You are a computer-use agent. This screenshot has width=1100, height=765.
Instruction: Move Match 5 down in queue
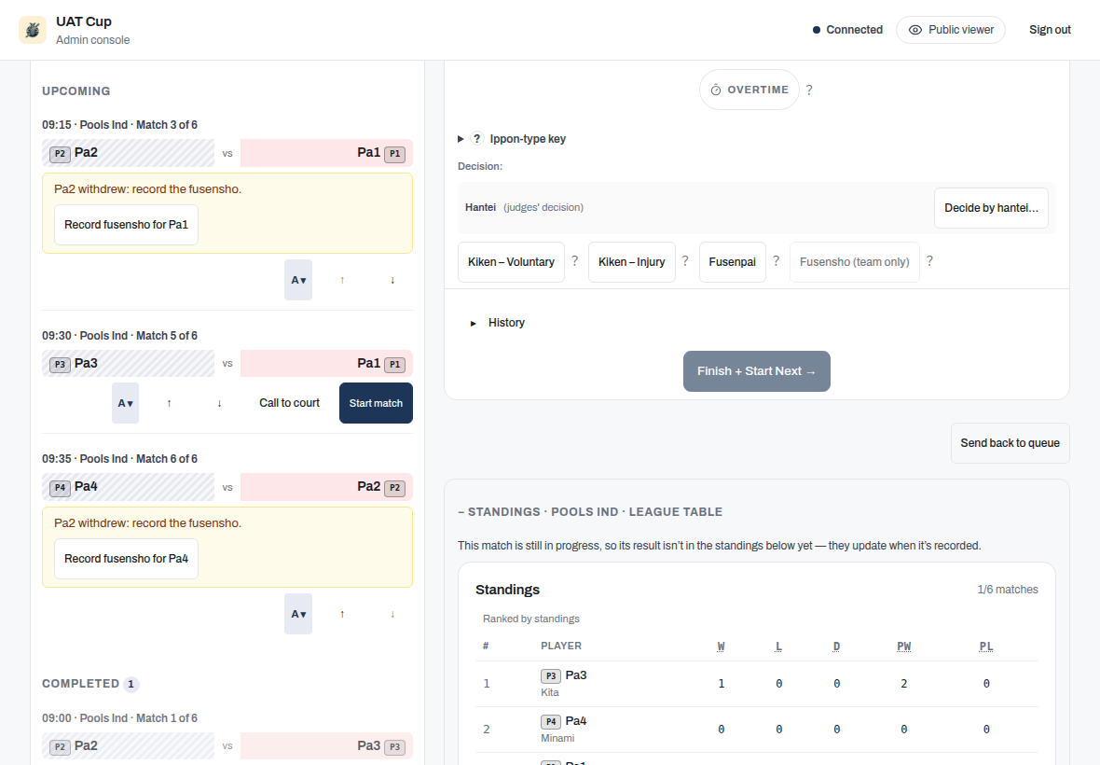click(220, 403)
